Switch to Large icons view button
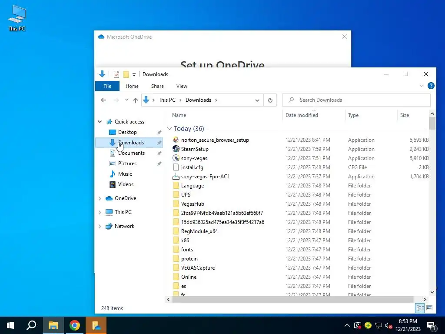 (429, 308)
